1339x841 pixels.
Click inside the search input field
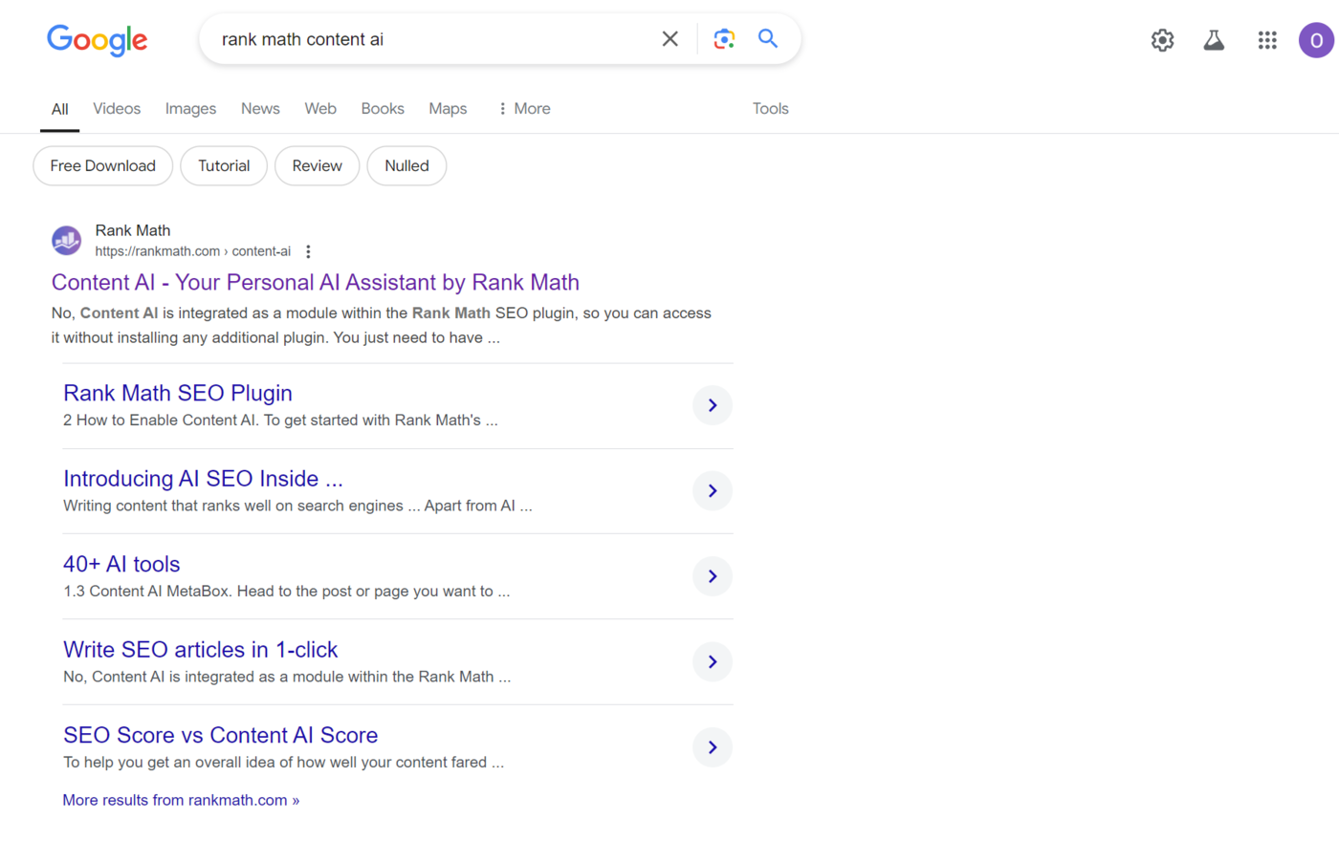pyautogui.click(x=430, y=38)
